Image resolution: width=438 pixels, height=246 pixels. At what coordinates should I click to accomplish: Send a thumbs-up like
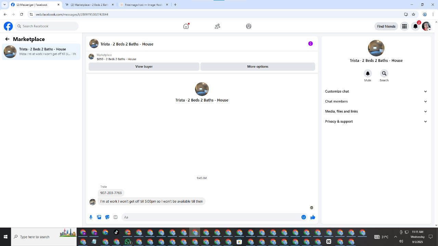click(313, 217)
